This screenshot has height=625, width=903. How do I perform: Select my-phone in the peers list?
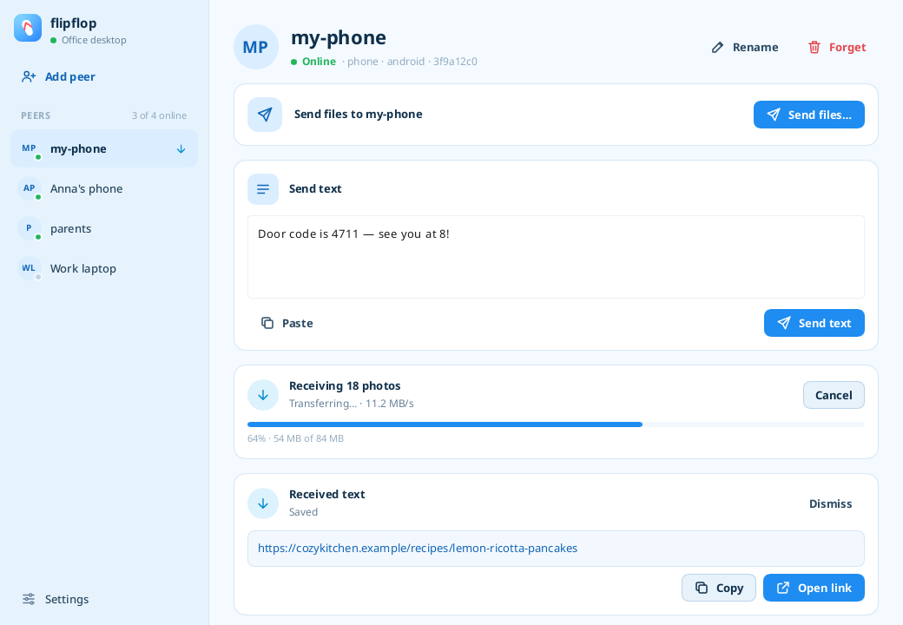click(104, 148)
